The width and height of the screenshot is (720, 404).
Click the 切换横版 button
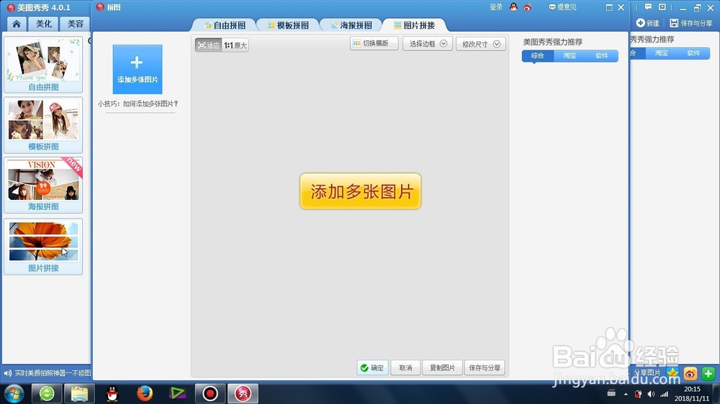click(x=374, y=43)
